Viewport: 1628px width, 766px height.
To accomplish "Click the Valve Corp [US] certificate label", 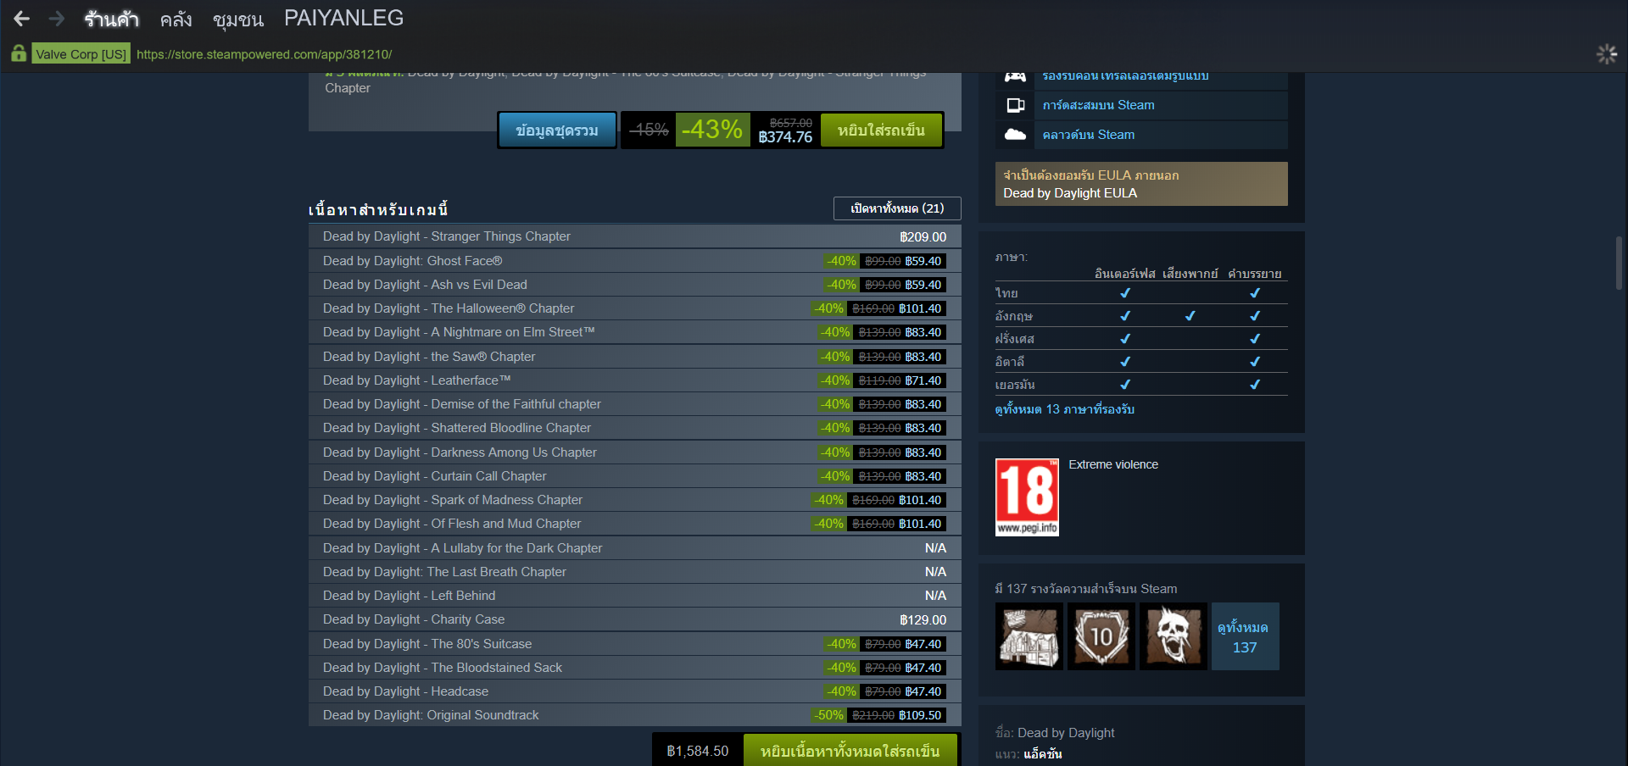I will [81, 54].
